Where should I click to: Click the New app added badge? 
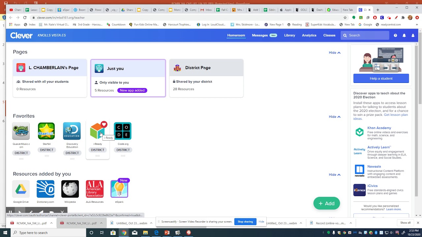[132, 90]
